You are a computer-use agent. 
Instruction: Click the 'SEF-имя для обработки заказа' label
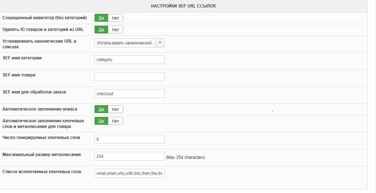(x=34, y=92)
